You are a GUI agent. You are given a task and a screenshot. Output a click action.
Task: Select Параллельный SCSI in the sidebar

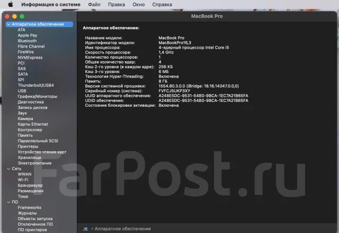(38, 141)
